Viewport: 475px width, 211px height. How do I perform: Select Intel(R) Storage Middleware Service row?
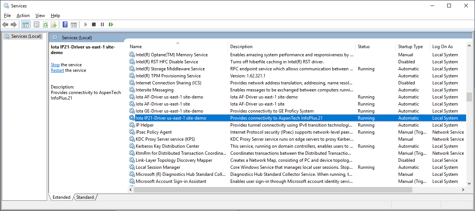pos(297,69)
